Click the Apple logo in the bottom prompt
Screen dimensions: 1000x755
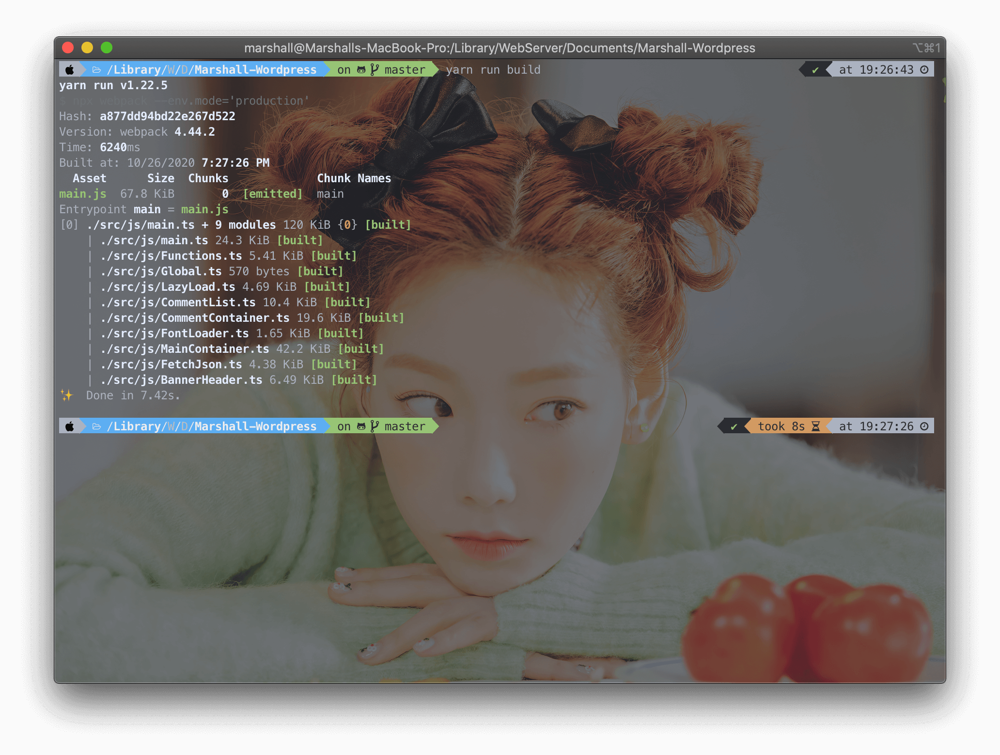[x=70, y=426]
